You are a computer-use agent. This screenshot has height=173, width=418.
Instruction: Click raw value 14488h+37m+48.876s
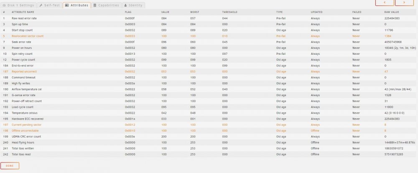coord(400,142)
